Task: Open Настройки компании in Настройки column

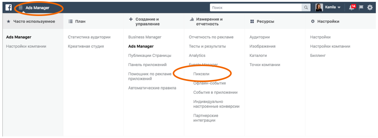Action: [x=330, y=46]
